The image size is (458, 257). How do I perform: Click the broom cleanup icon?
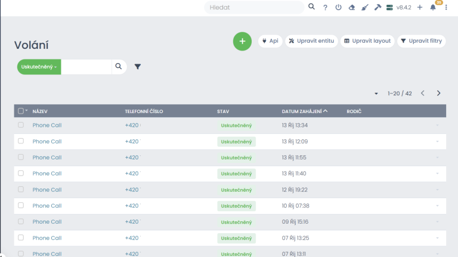point(364,8)
